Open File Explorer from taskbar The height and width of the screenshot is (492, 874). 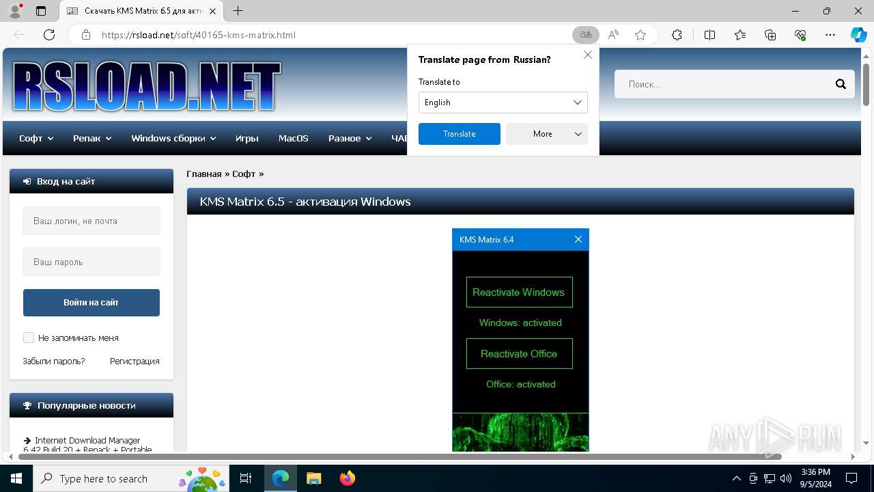[313, 478]
